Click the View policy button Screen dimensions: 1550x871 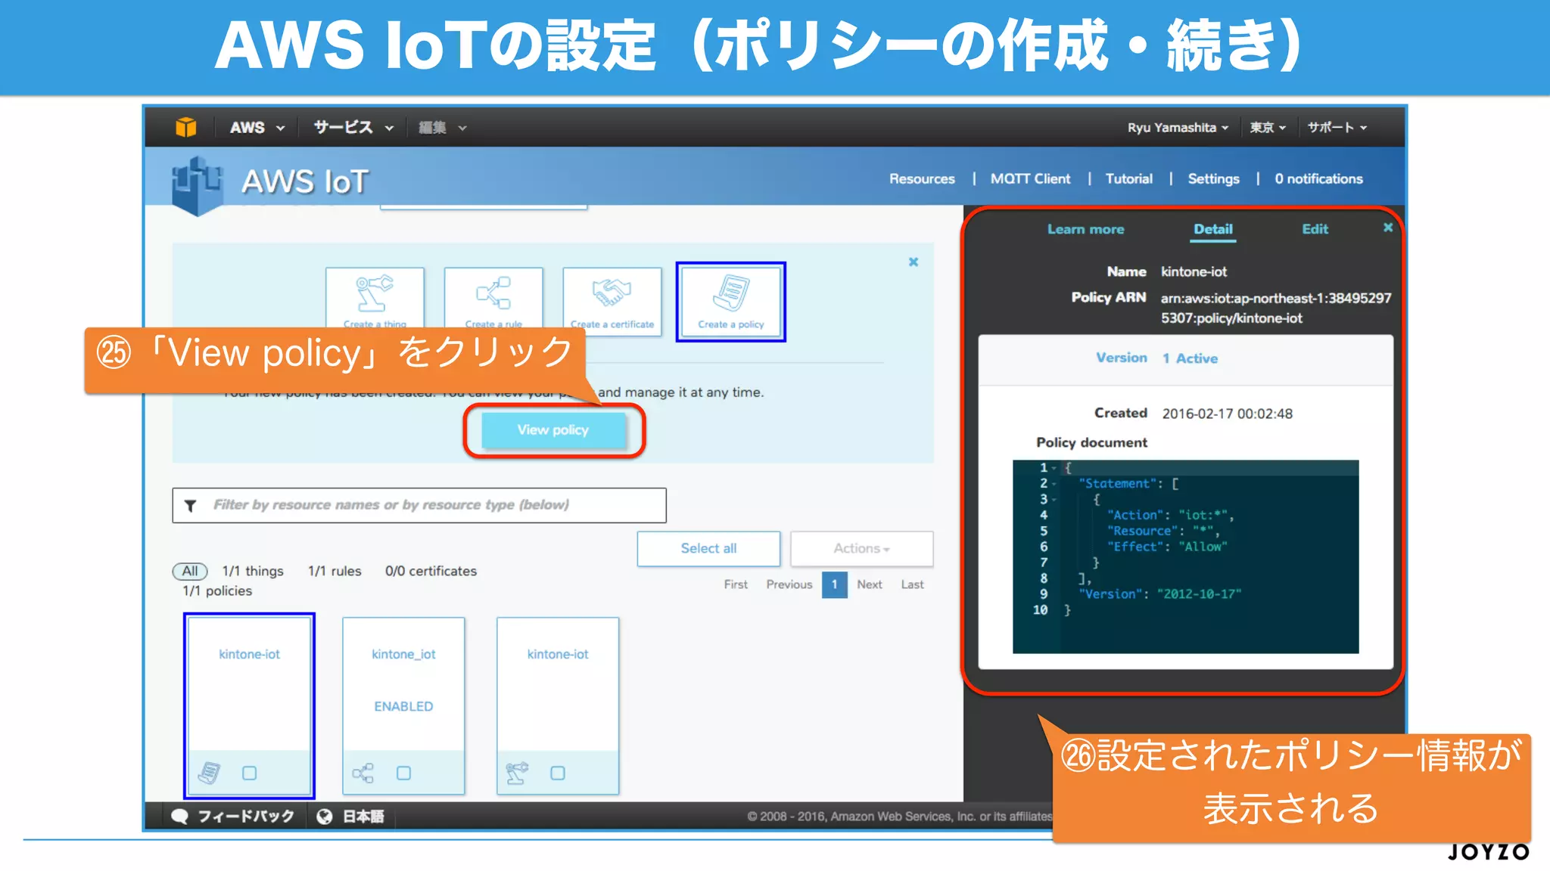click(x=553, y=430)
